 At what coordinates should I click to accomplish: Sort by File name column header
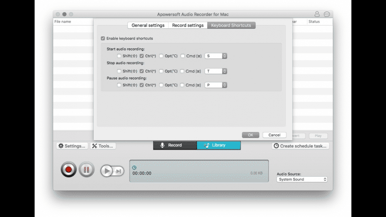tap(63, 22)
